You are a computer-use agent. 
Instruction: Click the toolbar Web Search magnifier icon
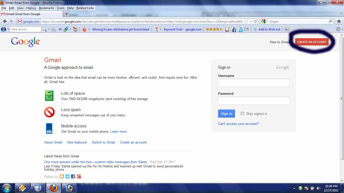tap(45, 29)
